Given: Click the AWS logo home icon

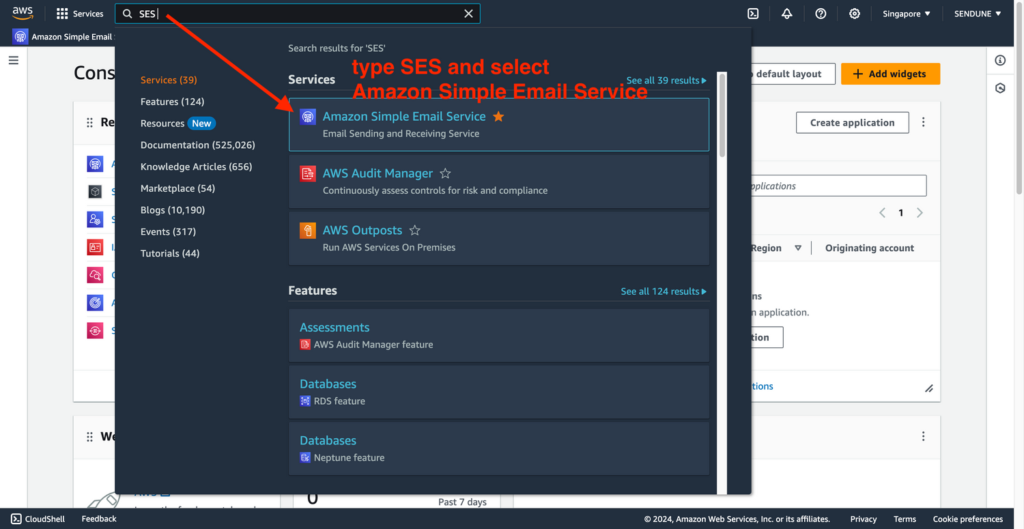Looking at the screenshot, I should click(23, 13).
